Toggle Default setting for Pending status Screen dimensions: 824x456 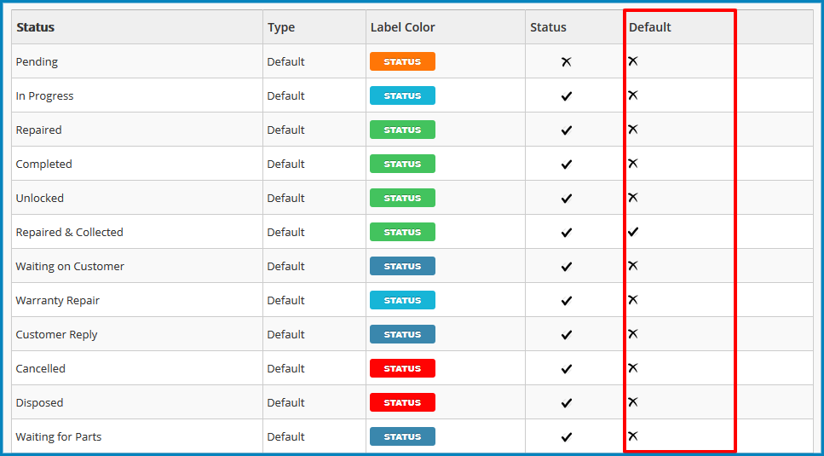[633, 61]
